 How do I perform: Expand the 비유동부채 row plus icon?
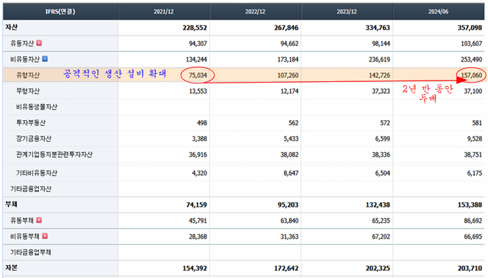point(45,235)
